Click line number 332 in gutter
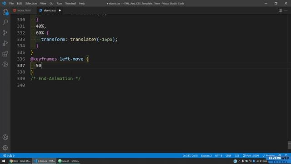The height and width of the screenshot is (164, 291). tap(21, 33)
